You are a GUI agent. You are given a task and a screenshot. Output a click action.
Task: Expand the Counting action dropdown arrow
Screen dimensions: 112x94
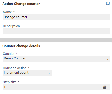pos(50,73)
